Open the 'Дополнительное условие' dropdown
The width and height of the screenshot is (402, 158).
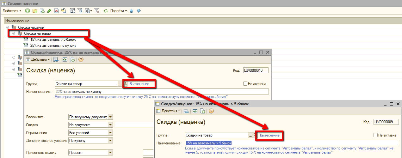coord(110,141)
